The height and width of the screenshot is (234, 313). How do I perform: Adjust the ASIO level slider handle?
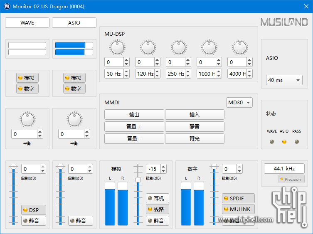pyautogui.click(x=60, y=166)
